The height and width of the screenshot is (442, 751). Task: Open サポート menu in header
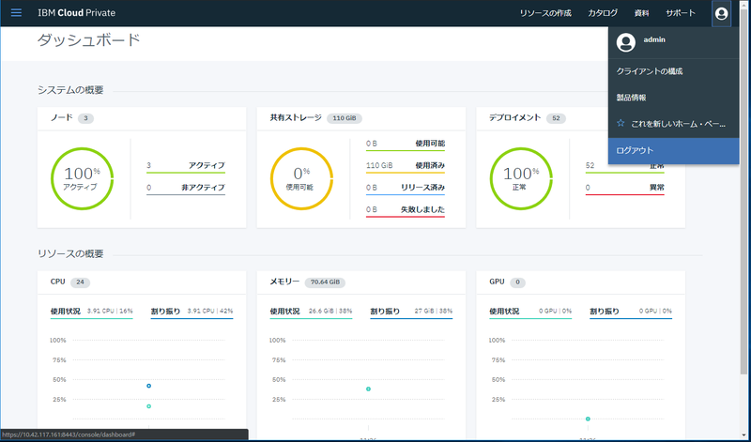[x=681, y=13]
